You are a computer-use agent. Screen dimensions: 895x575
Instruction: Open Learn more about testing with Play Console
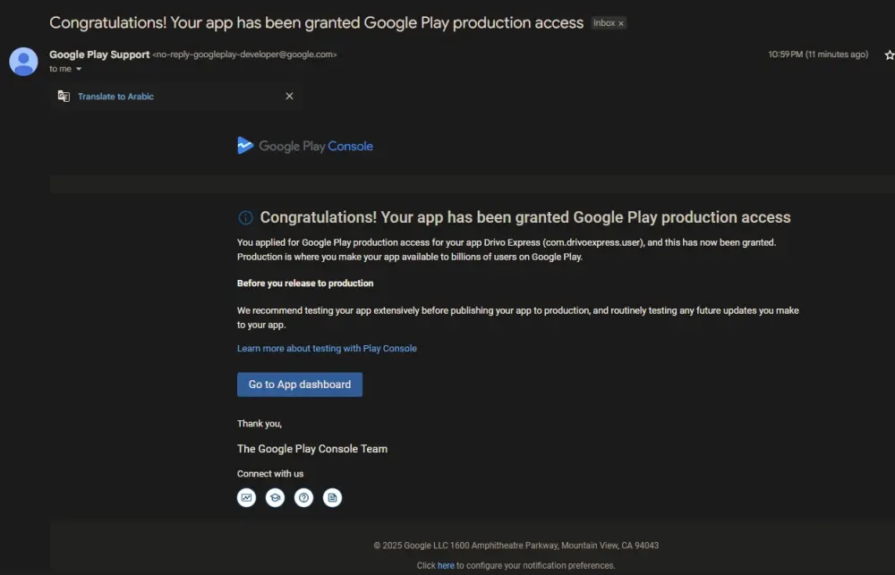pyautogui.click(x=327, y=348)
